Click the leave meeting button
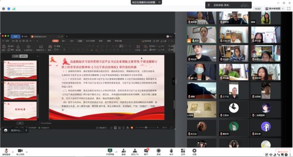The height and width of the screenshot is (157, 293). pyautogui.click(x=283, y=152)
